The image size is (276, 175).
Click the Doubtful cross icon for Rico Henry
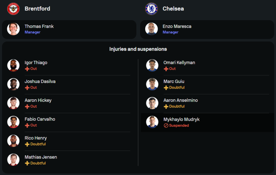tap(27, 144)
